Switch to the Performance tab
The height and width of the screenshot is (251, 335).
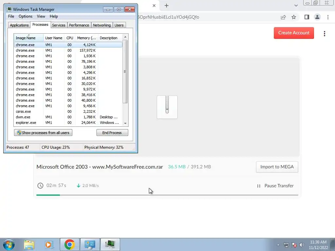coord(79,25)
